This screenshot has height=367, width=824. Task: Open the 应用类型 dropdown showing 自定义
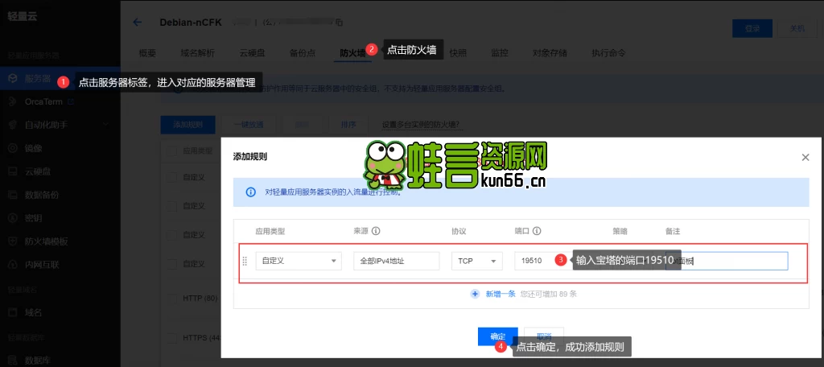299,261
